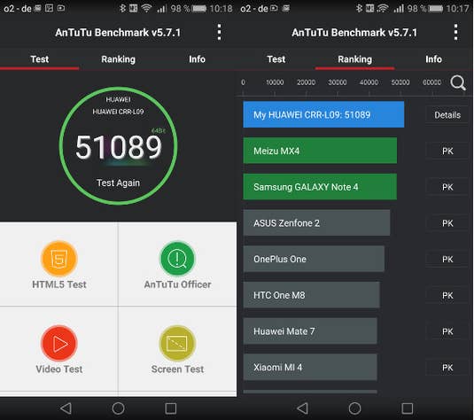This screenshot has width=474, height=420.
Task: Tap 30000 label on ranking scale
Action: pyautogui.click(x=338, y=82)
